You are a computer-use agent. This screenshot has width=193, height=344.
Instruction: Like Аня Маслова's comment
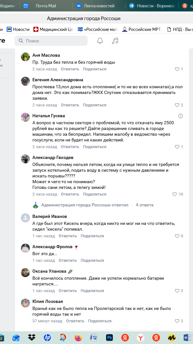179,69
